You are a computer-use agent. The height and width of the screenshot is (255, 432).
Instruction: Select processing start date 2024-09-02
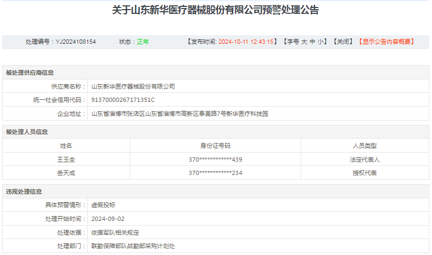(108, 219)
